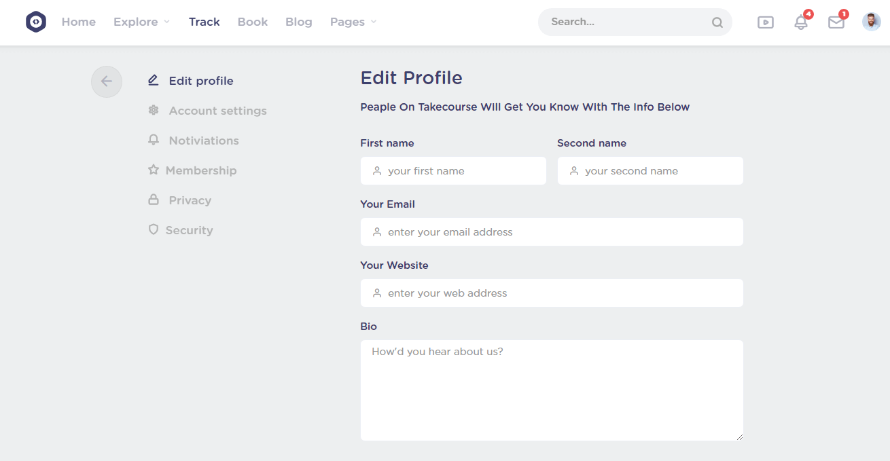890x461 pixels.
Task: Open the Privacy sidebar section
Action: pyautogui.click(x=190, y=200)
